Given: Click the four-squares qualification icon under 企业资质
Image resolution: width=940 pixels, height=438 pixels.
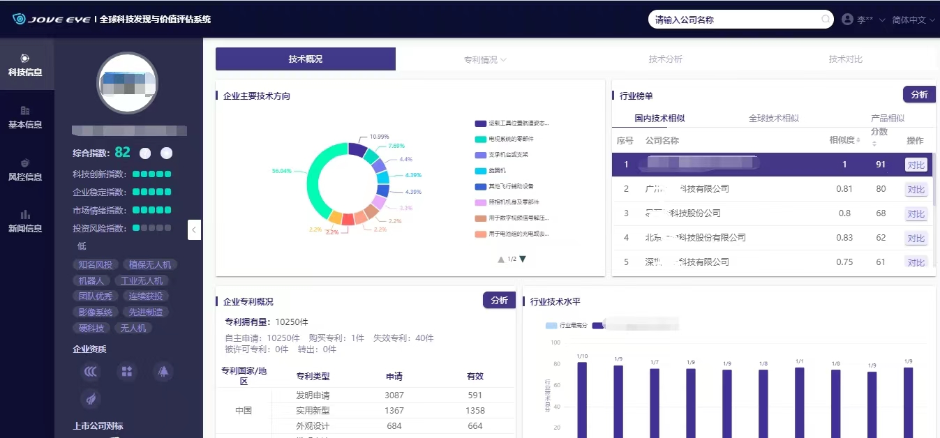Looking at the screenshot, I should [x=127, y=372].
